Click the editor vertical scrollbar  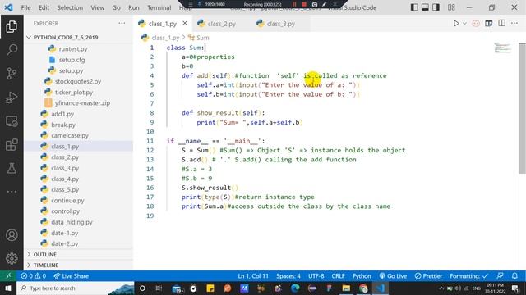point(522,107)
